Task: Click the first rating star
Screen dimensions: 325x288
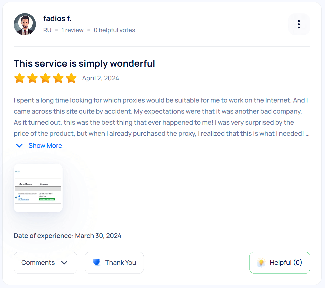Action: coord(20,78)
